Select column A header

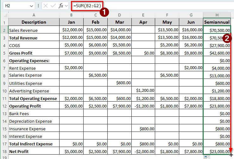34,15
